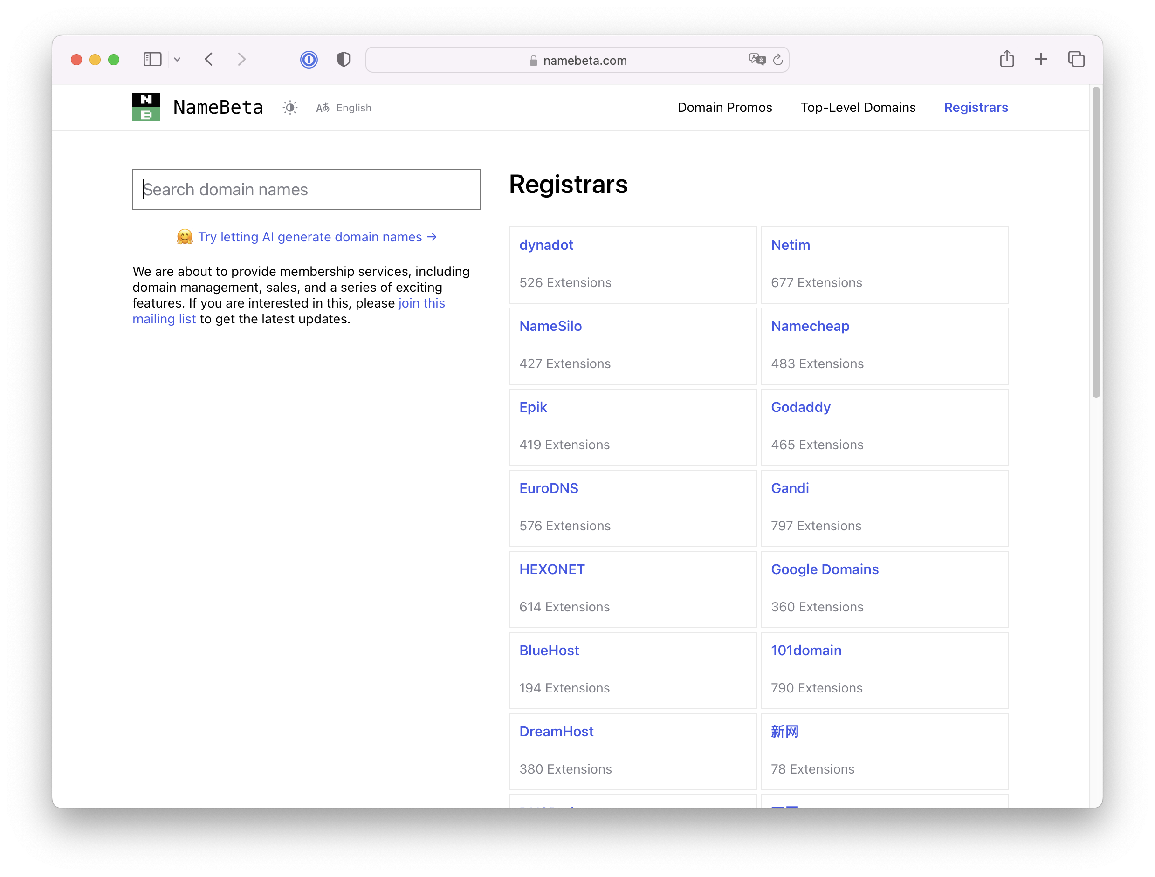Open the NameSilo registrar link
The height and width of the screenshot is (877, 1155).
(550, 326)
